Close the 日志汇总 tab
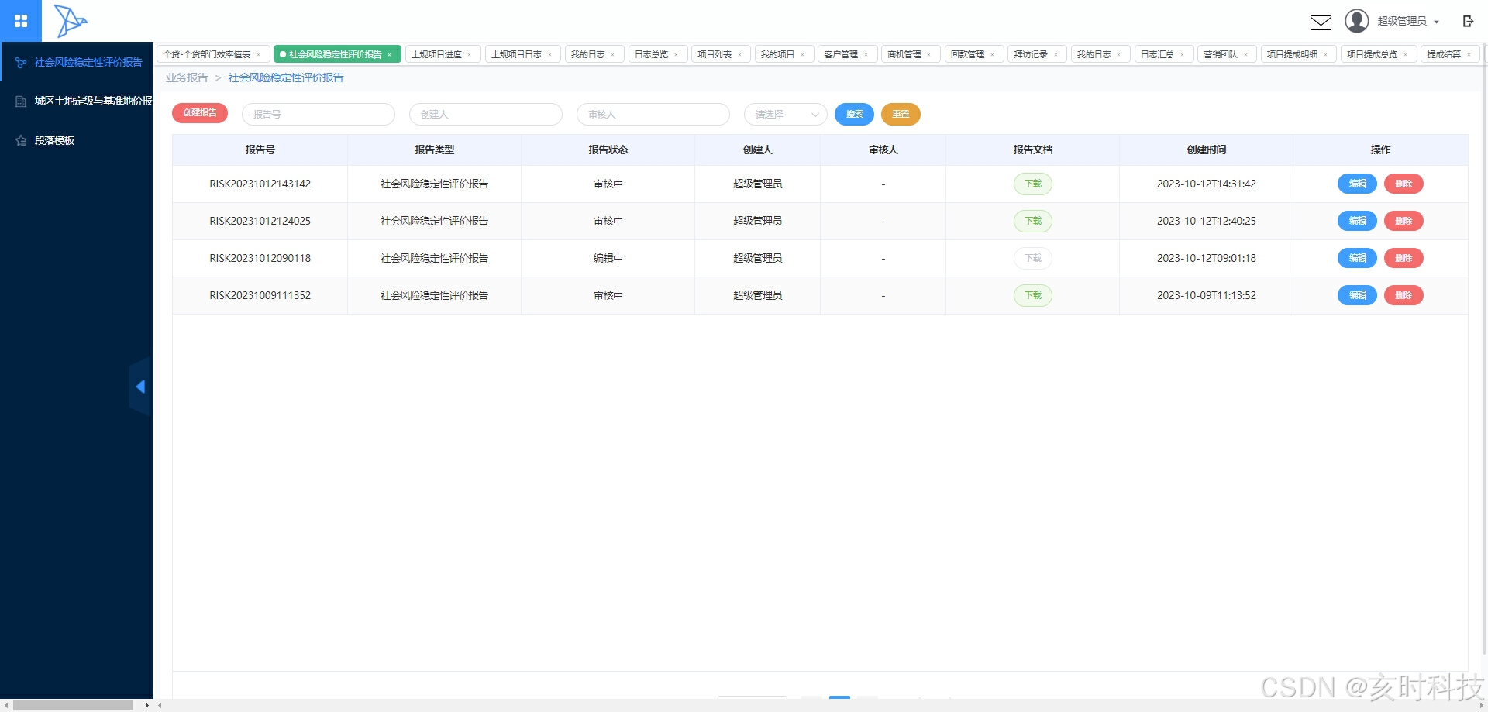 pos(1183,55)
